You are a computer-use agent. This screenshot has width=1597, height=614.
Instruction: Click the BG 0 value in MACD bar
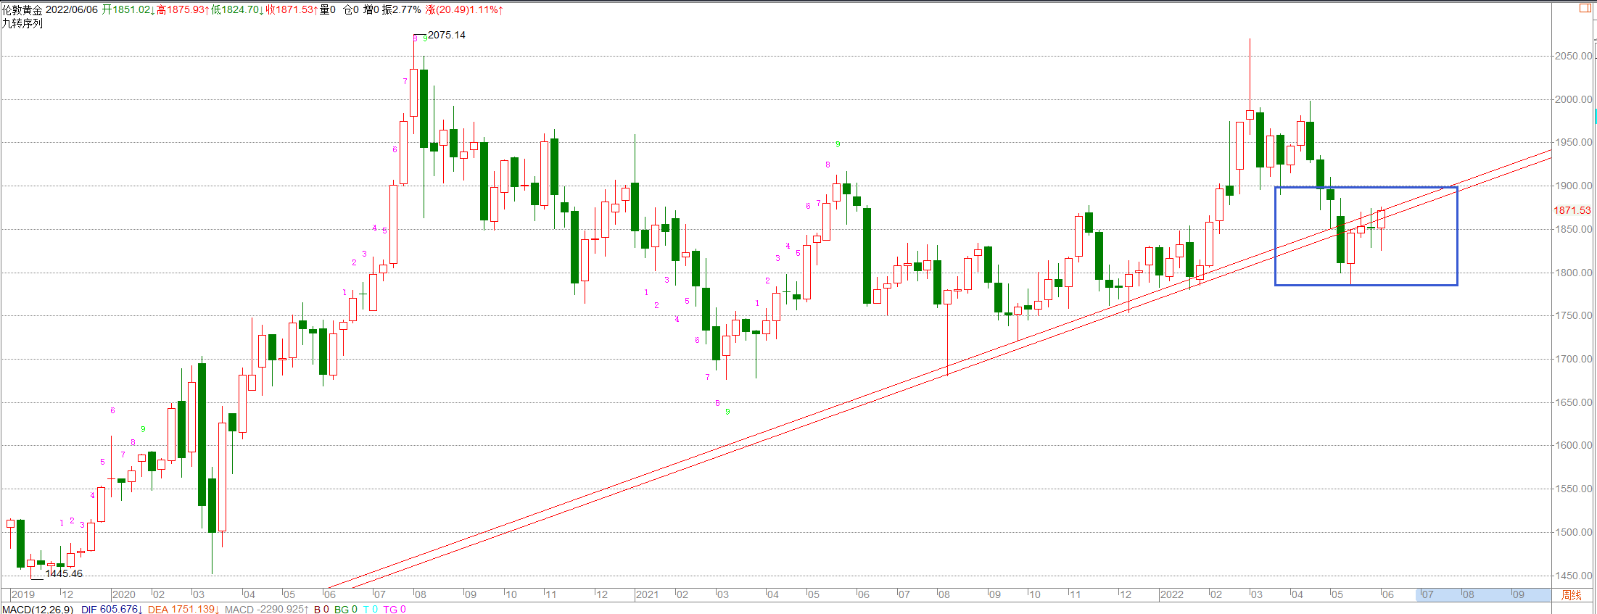point(346,609)
